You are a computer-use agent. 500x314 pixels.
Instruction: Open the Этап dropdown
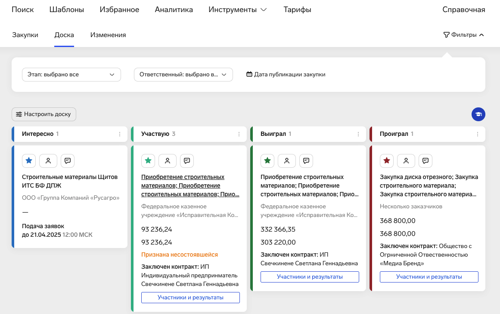coord(71,74)
